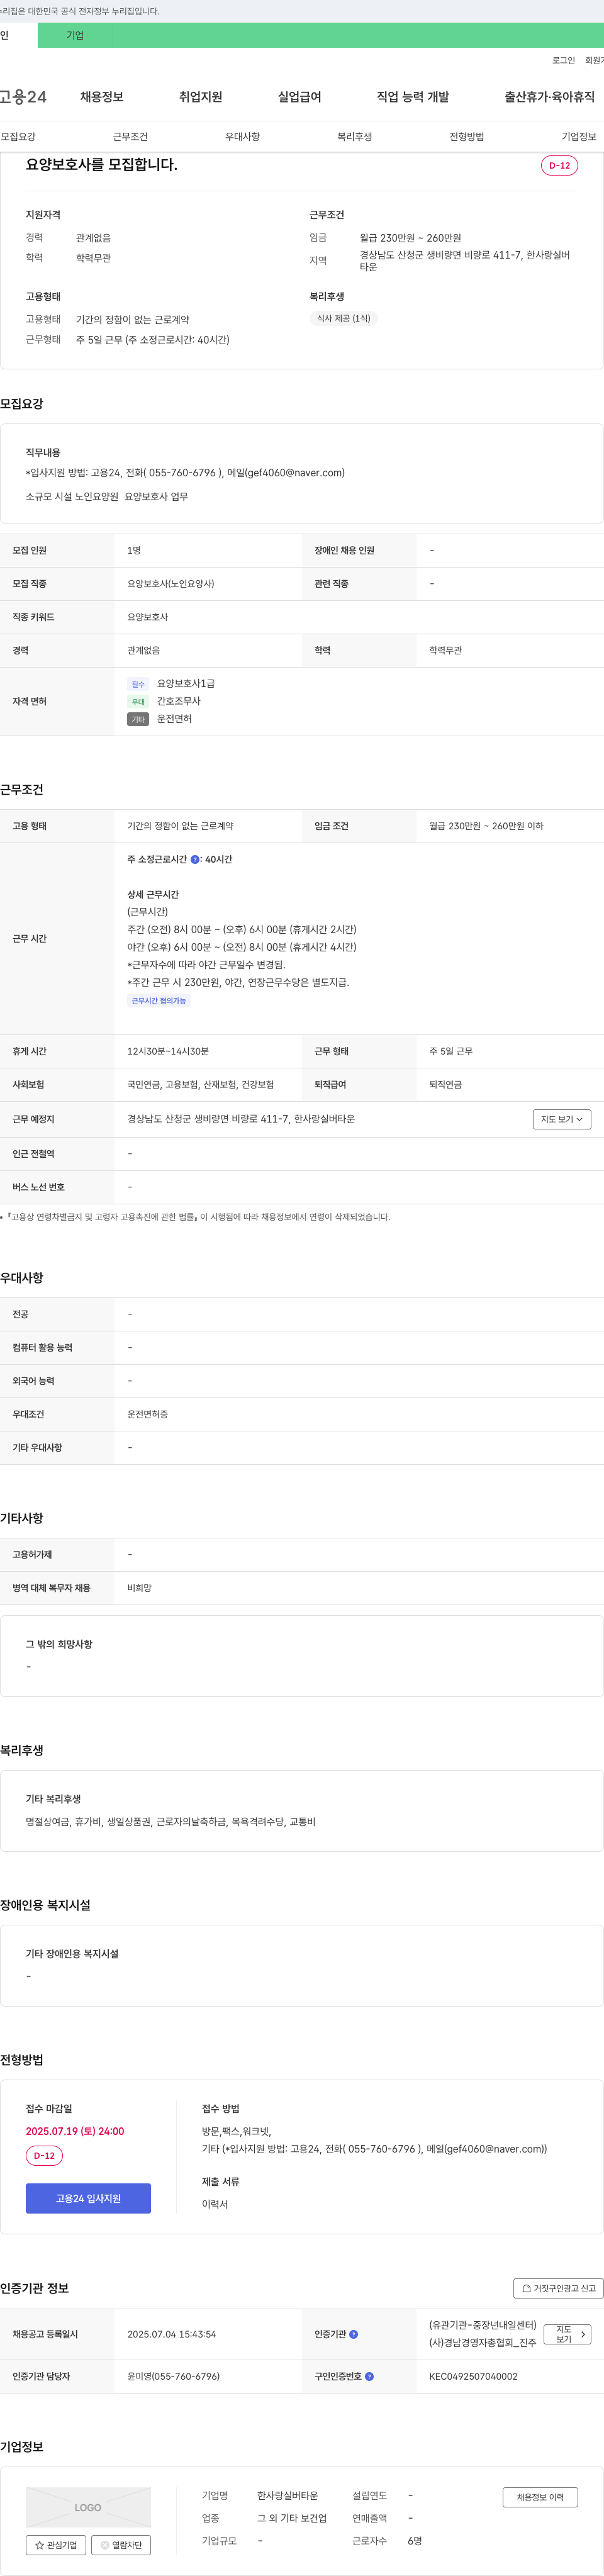Click company name 한사랑실버타운 in 기업정보
Screen dimensions: 604x2576
pos(287,2496)
